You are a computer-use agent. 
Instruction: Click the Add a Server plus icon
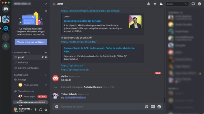[6, 37]
